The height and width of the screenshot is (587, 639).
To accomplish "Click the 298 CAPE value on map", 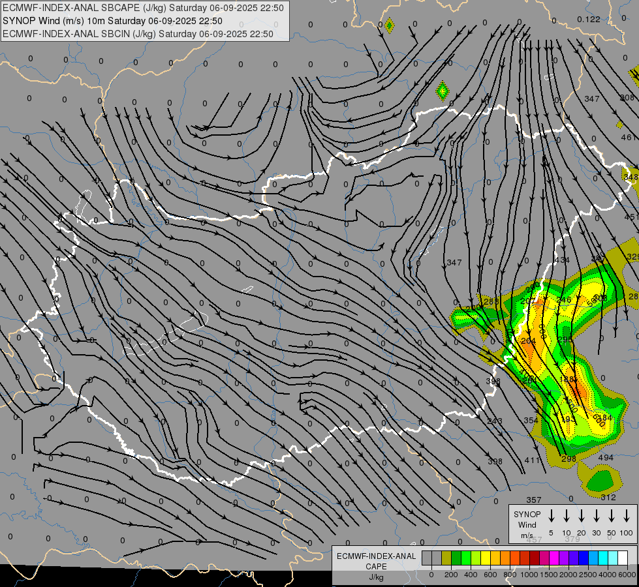I will pyautogui.click(x=569, y=459).
